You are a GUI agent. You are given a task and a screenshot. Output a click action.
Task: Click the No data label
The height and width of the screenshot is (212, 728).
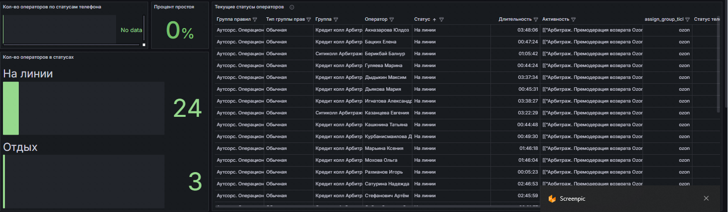[131, 30]
